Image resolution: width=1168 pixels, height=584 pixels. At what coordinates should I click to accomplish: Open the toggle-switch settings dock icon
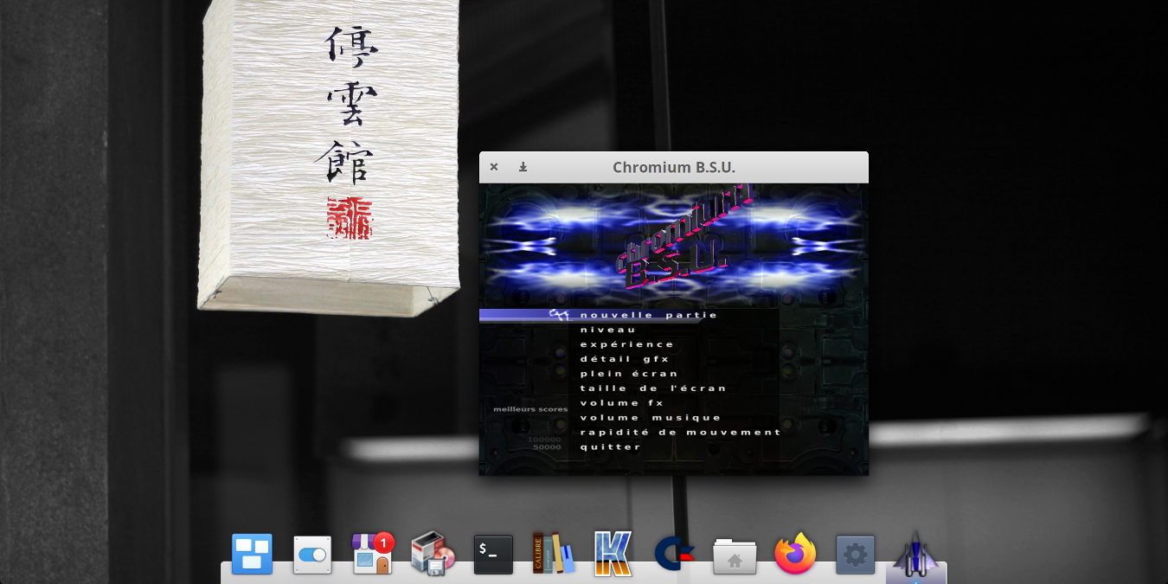point(312,554)
